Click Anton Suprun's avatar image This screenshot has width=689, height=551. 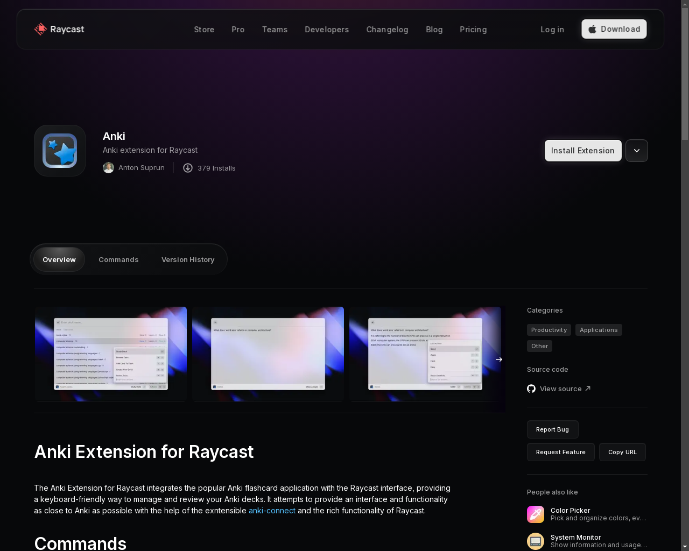[108, 168]
